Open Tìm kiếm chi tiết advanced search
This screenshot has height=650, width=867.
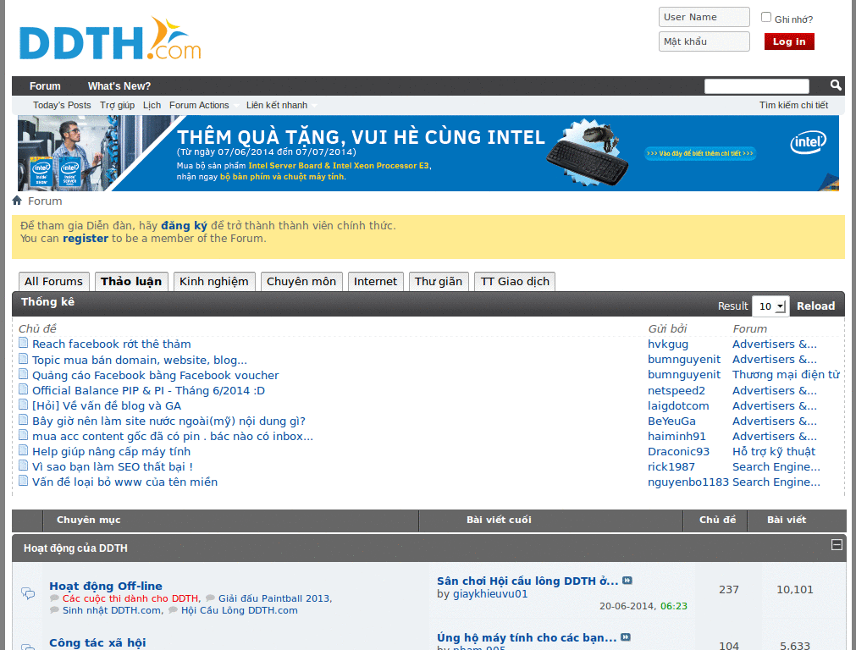[x=793, y=105]
